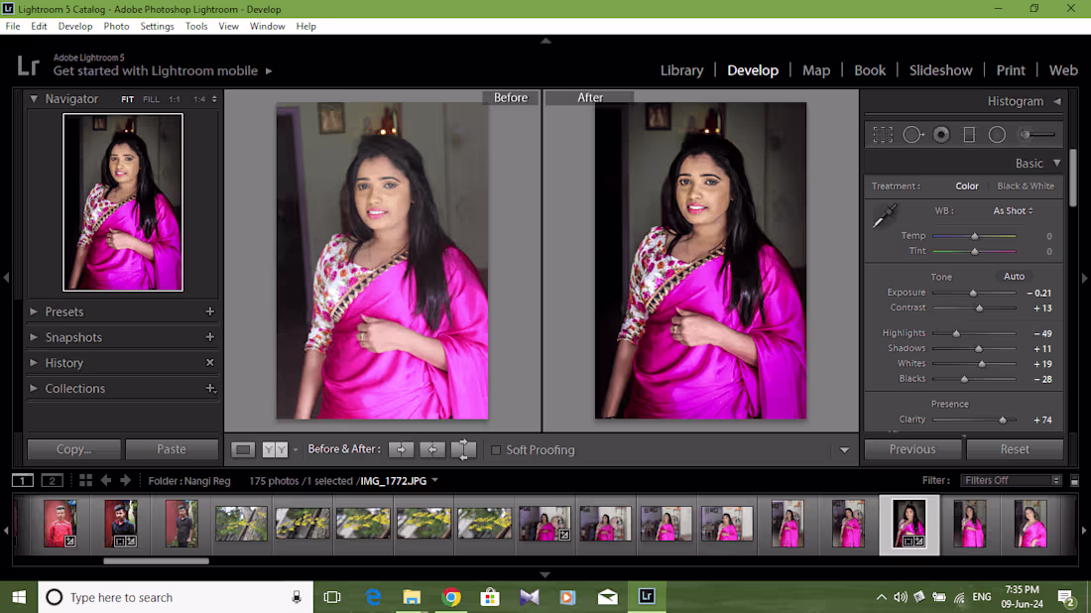Select the IMG_1772 thumbnail in the filmstrip
1091x613 pixels.
pos(909,524)
